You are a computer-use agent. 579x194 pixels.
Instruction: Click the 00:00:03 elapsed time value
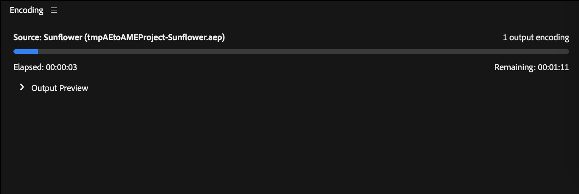click(x=62, y=68)
